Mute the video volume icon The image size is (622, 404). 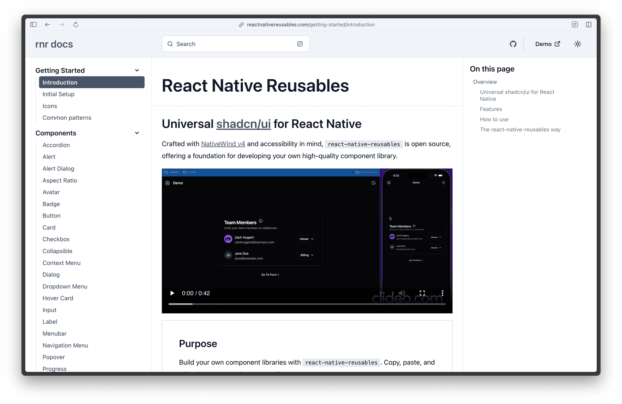402,293
